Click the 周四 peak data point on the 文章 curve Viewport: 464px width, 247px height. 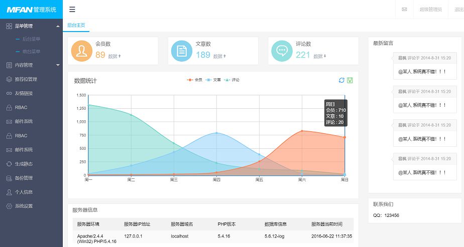coord(216,133)
